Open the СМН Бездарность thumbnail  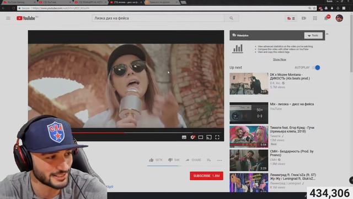pos(249,160)
